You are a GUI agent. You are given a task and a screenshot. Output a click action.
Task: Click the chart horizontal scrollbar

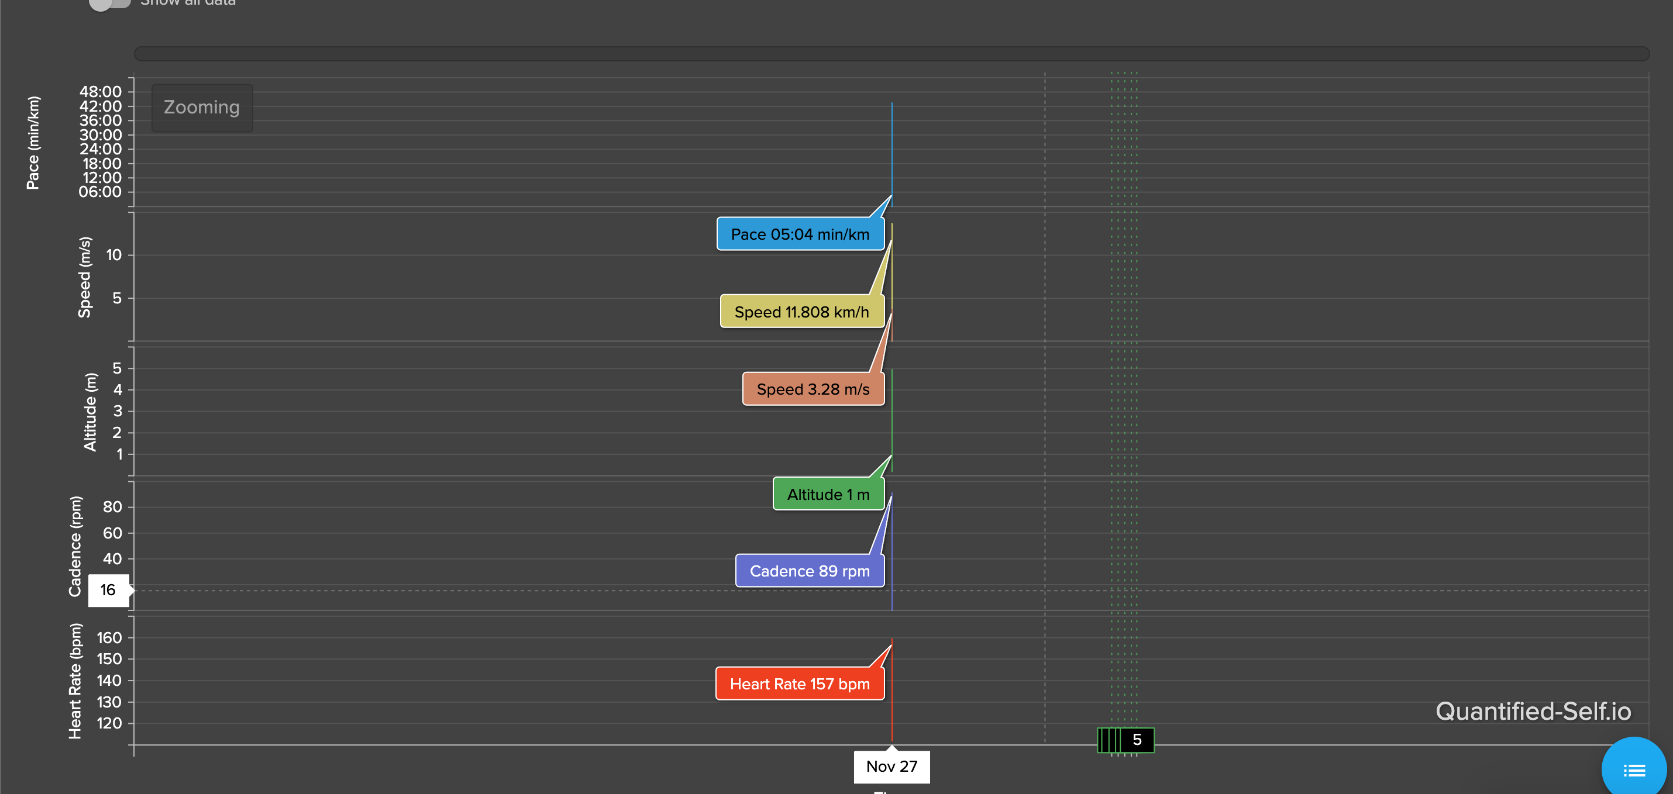click(x=891, y=53)
